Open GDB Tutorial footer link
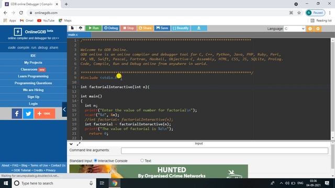 [x=22, y=170]
